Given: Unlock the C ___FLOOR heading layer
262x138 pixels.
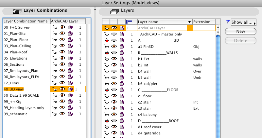Looking at the screenshot, I should click(107, 90).
